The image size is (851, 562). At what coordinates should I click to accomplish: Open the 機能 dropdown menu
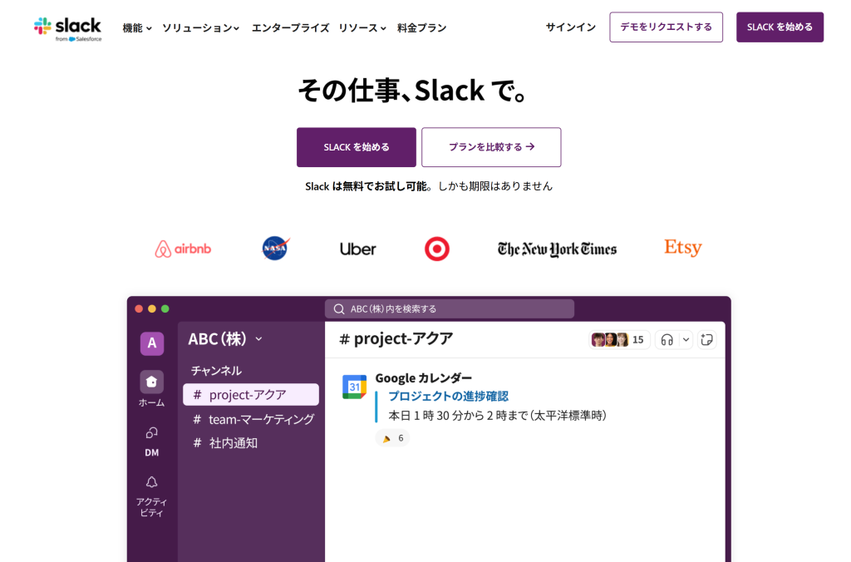[x=137, y=27]
